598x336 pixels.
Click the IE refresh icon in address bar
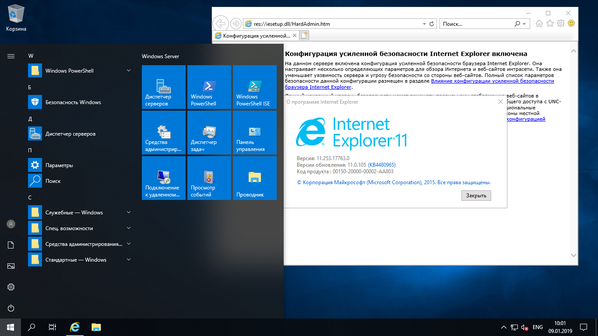[x=432, y=24]
